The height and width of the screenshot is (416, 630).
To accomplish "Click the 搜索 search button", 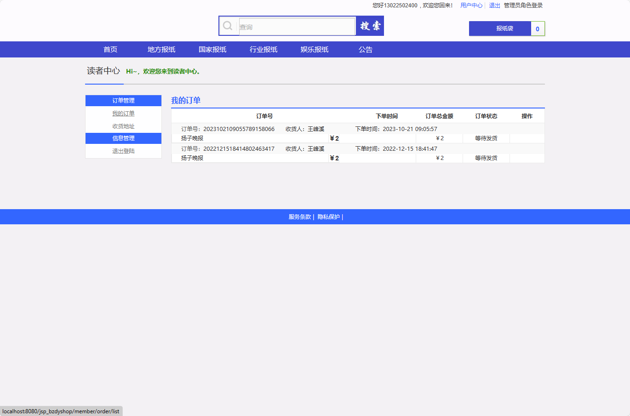I will (370, 26).
